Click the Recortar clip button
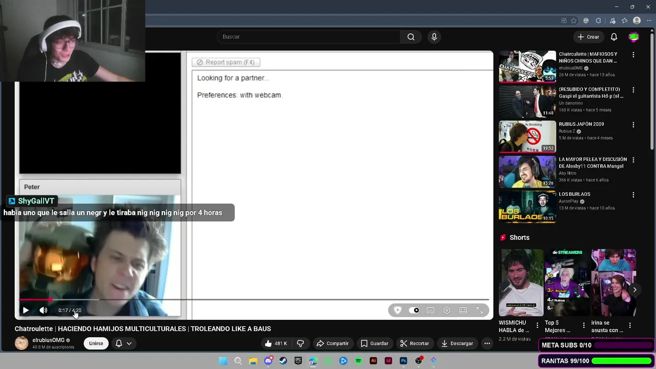The image size is (656, 369). pos(415,343)
